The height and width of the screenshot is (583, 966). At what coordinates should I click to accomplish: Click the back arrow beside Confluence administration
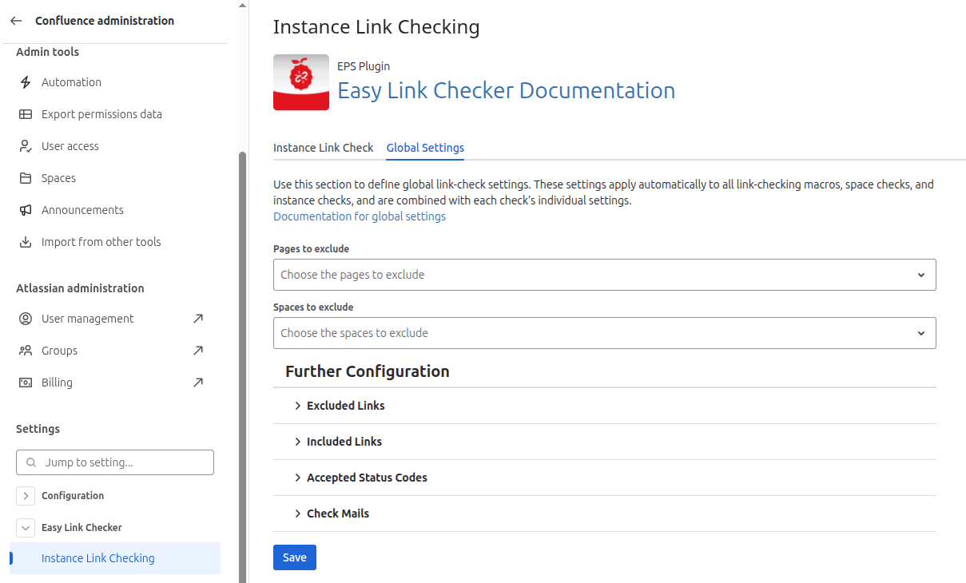[16, 21]
